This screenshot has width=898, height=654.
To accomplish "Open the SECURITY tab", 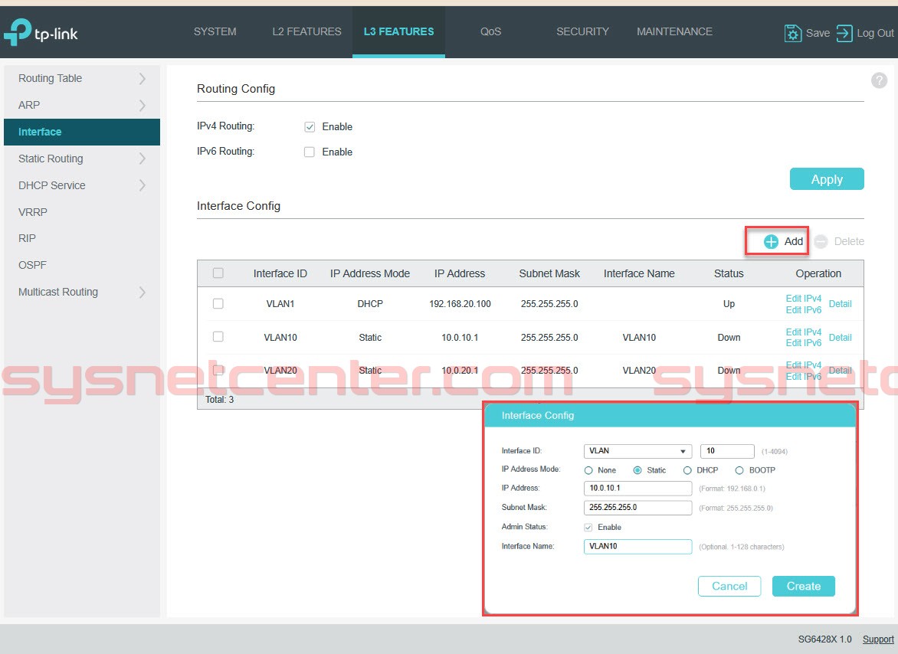I will (x=582, y=31).
